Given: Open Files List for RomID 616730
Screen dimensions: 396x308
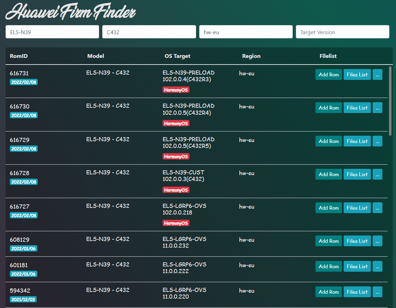Looking at the screenshot, I should [357, 107].
